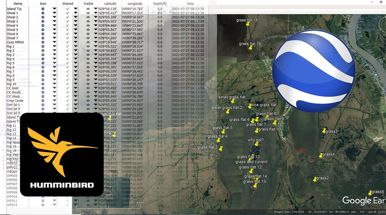Select the Rig 7 name cell
386x215 pixels.
(x=11, y=71)
